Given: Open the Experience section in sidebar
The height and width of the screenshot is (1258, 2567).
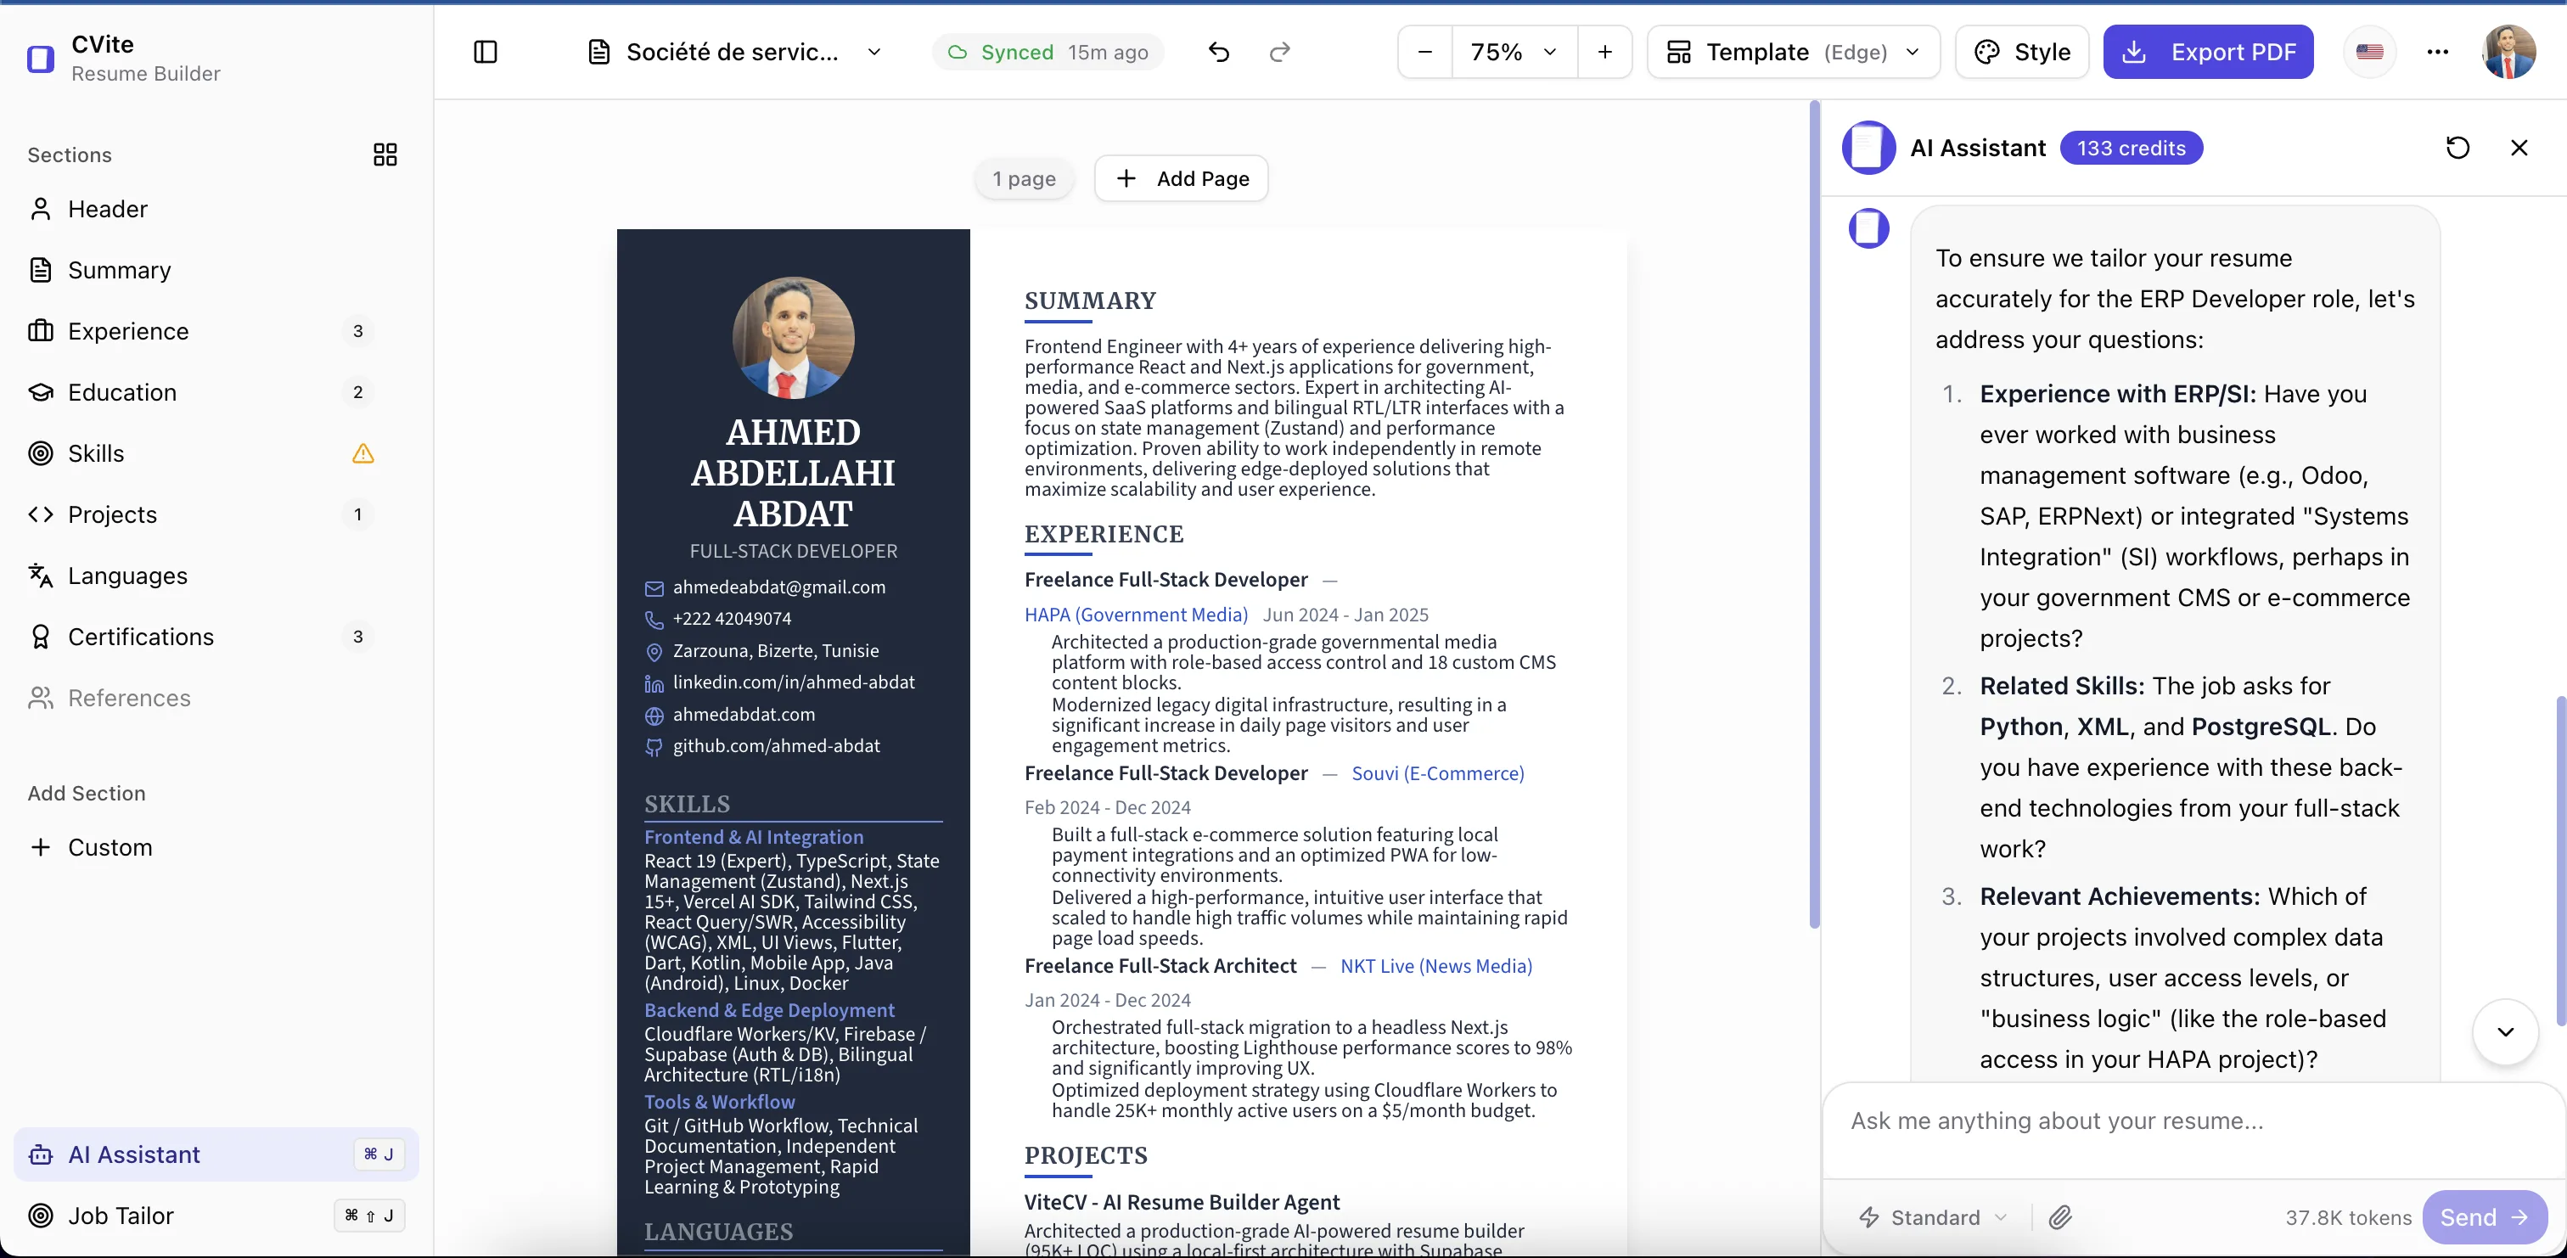Looking at the screenshot, I should point(127,331).
